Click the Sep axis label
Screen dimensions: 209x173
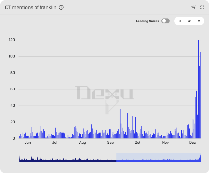(110, 143)
